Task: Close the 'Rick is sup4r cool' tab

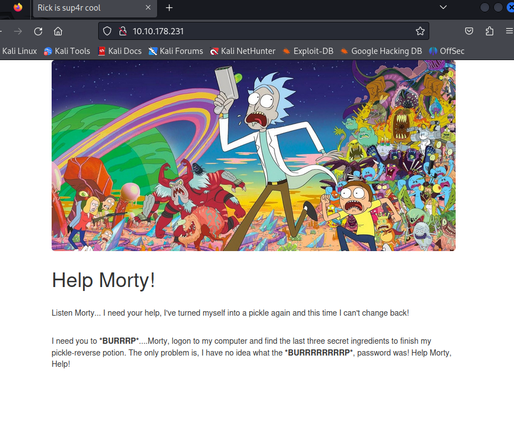Action: pos(148,8)
